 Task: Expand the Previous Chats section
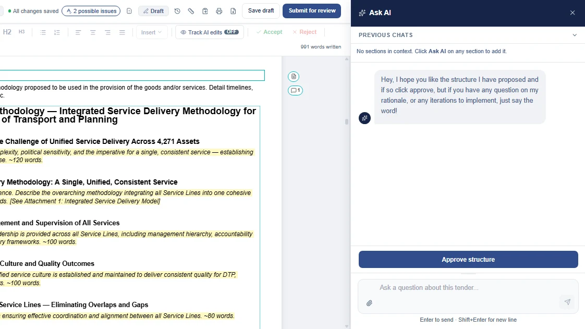468,35
